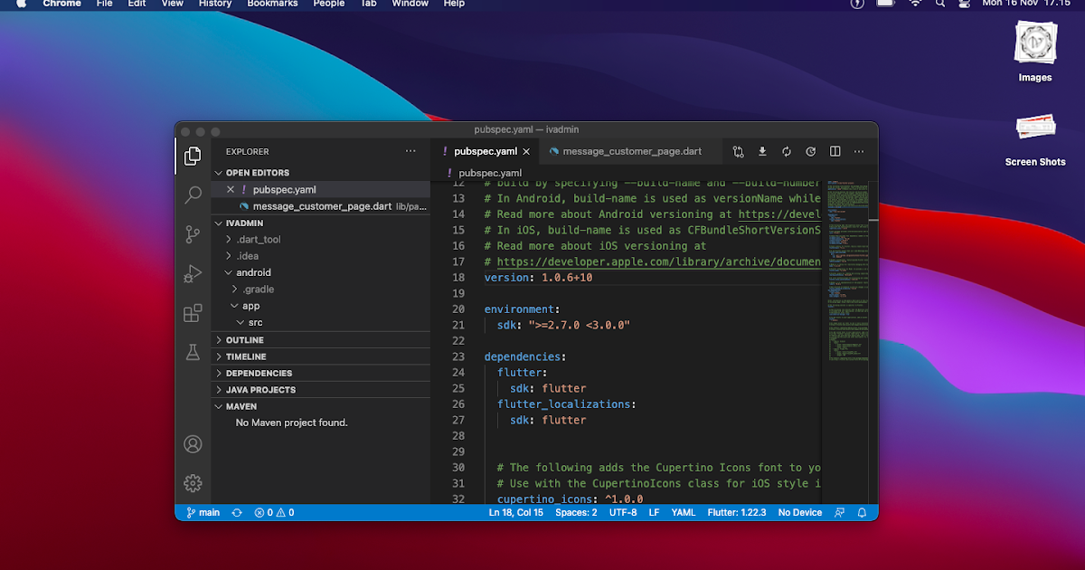Open more editor actions ellipsis
The height and width of the screenshot is (570, 1085).
858,151
